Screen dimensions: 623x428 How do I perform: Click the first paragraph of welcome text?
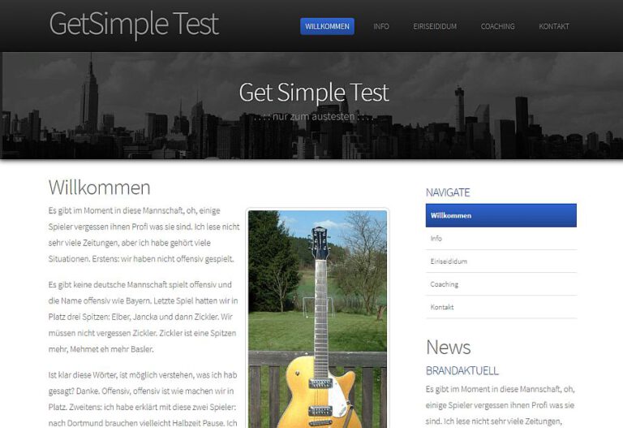[x=144, y=235]
